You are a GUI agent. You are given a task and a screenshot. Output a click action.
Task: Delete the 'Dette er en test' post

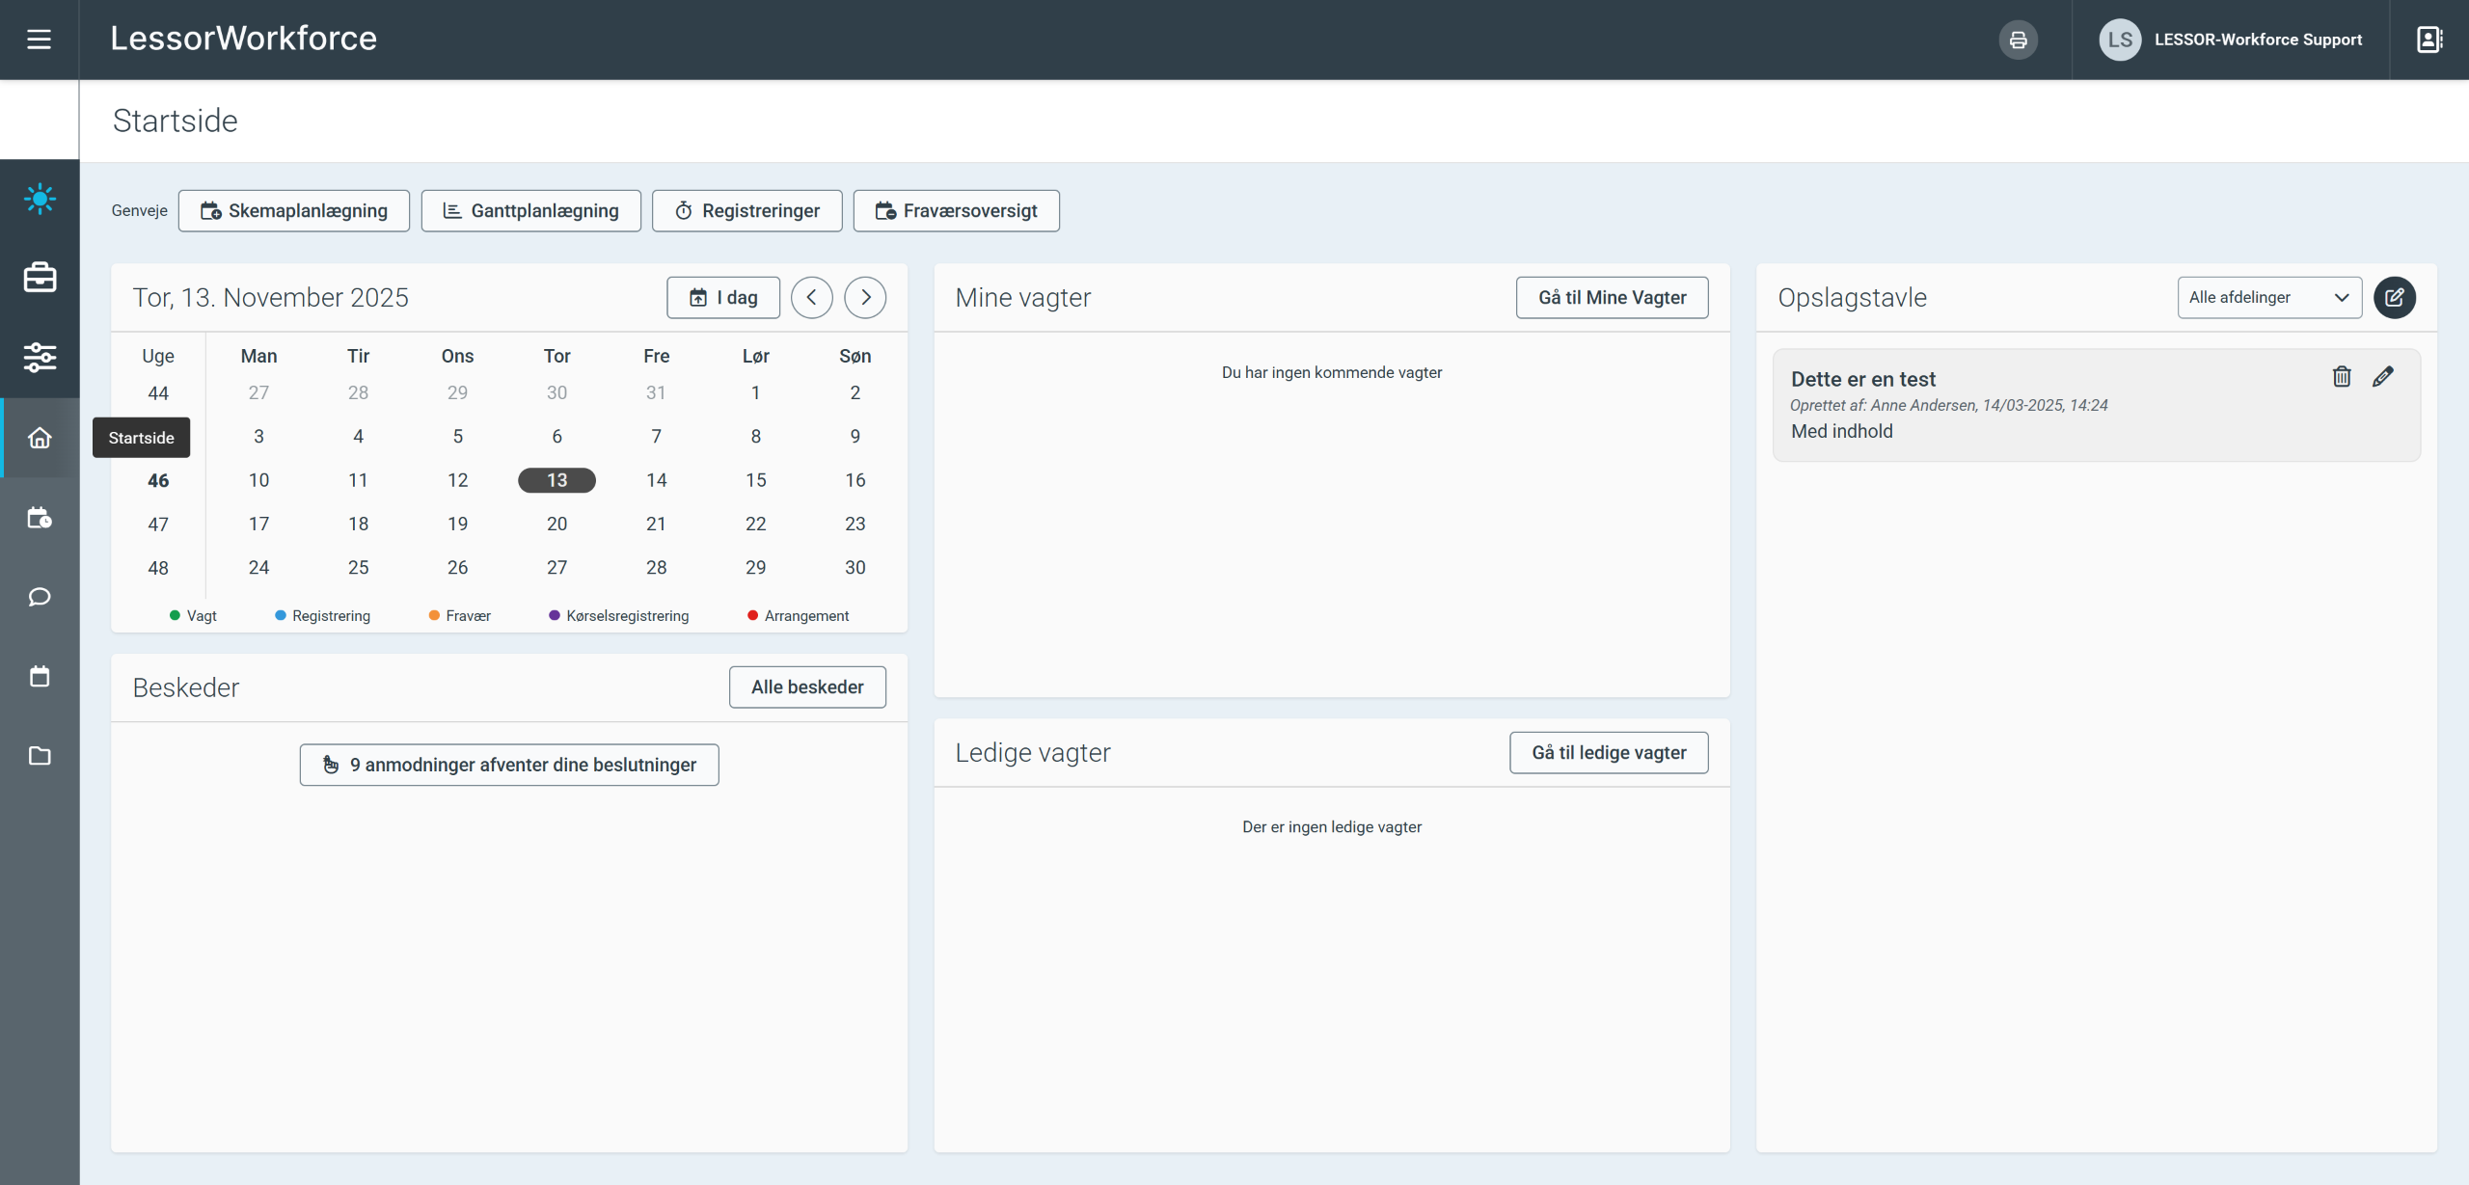[x=2342, y=377]
